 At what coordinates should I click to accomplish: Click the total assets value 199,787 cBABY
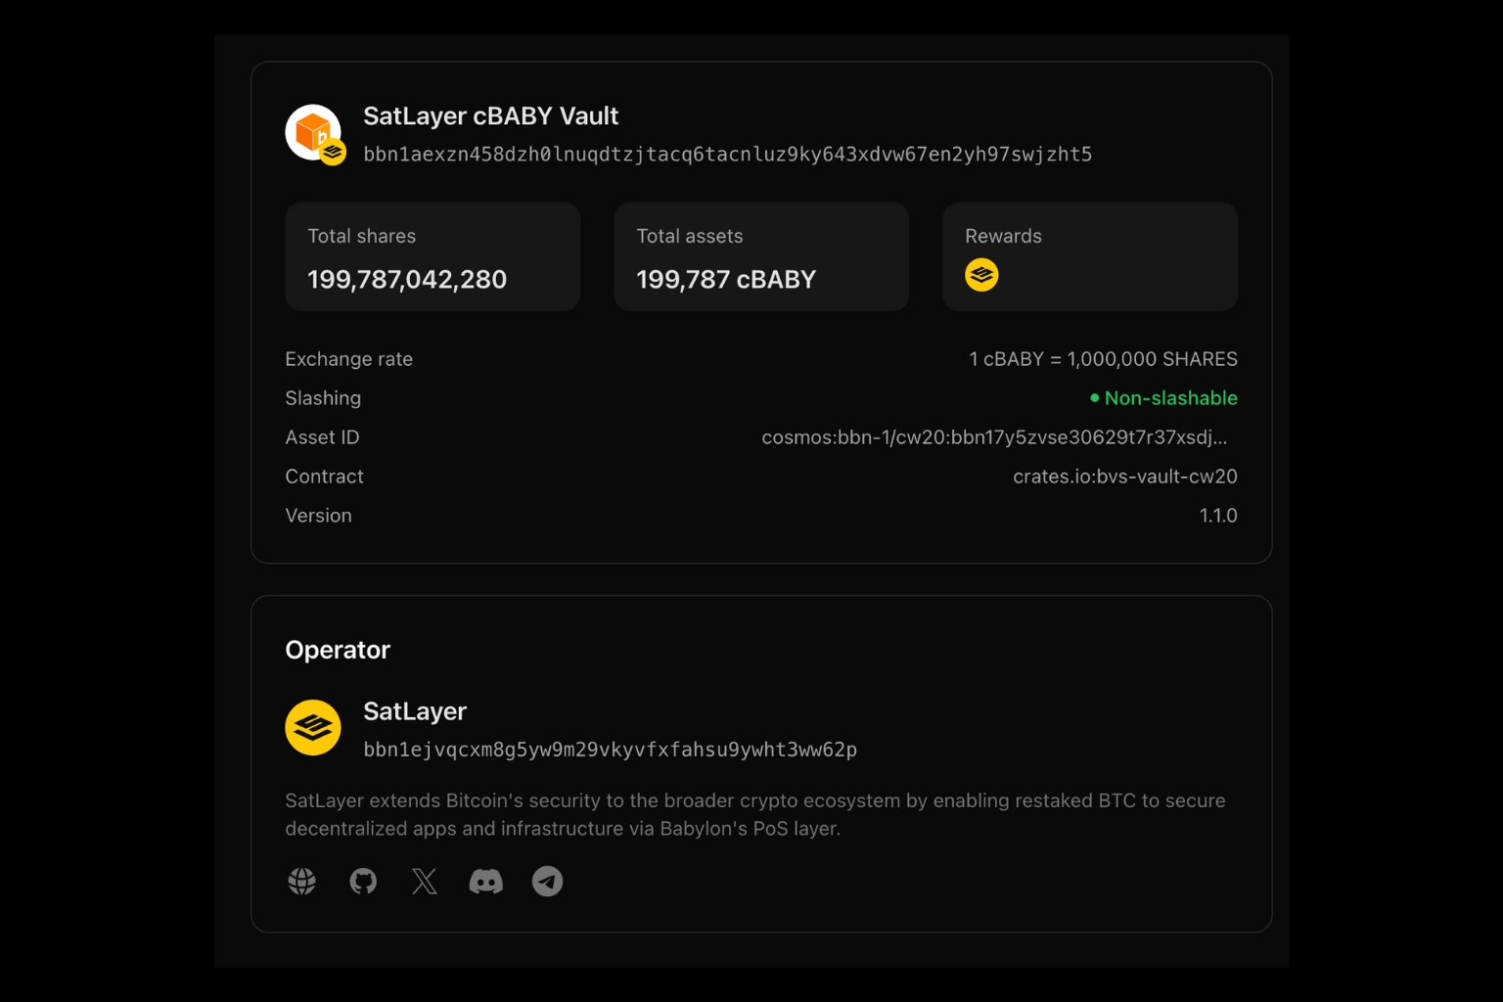[x=726, y=280]
